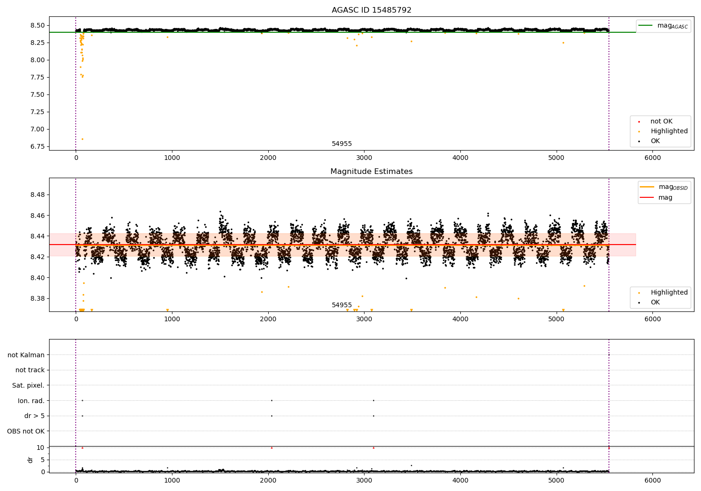
Task: Click the 6000 x-tick under the top plot
Action: (x=653, y=158)
